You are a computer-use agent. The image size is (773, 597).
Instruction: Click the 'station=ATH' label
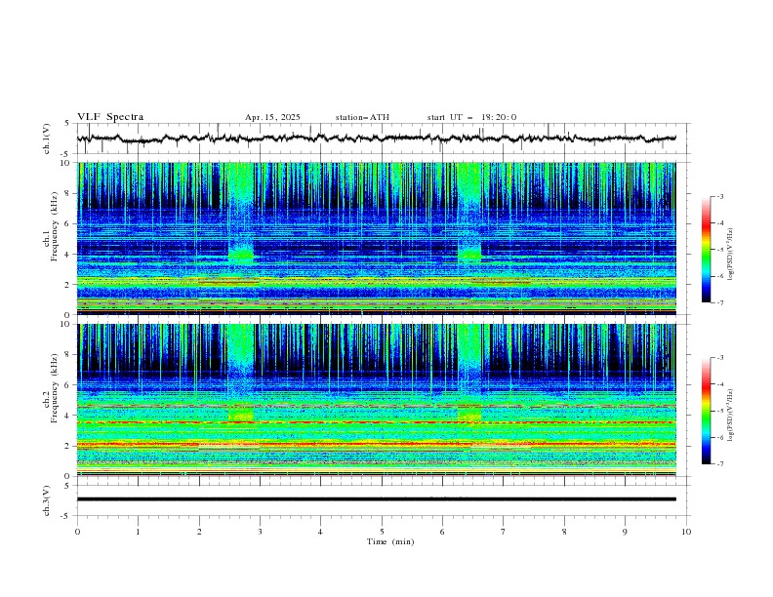pyautogui.click(x=362, y=117)
